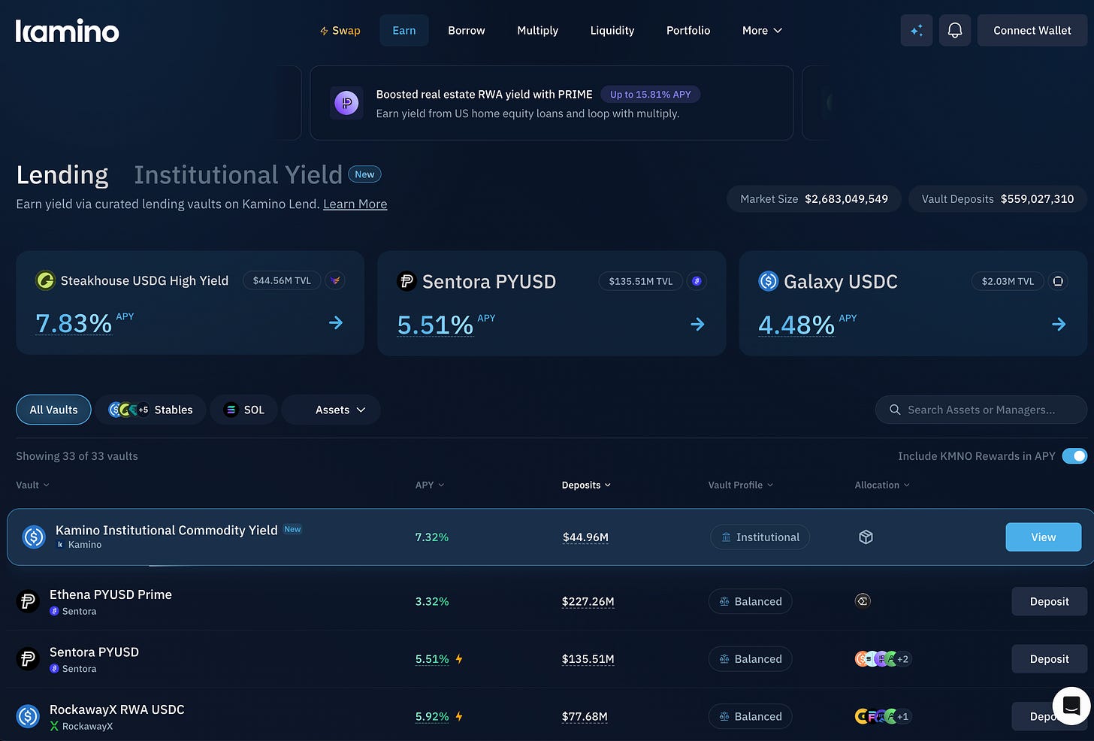Click the lightning boost icon beside 5.51%
This screenshot has width=1094, height=741.
459,659
